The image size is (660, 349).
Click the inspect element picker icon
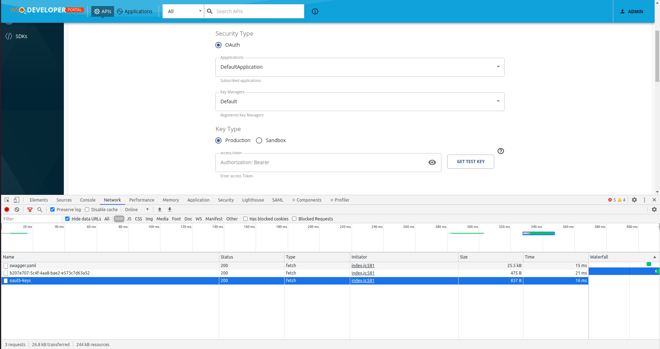(7, 200)
